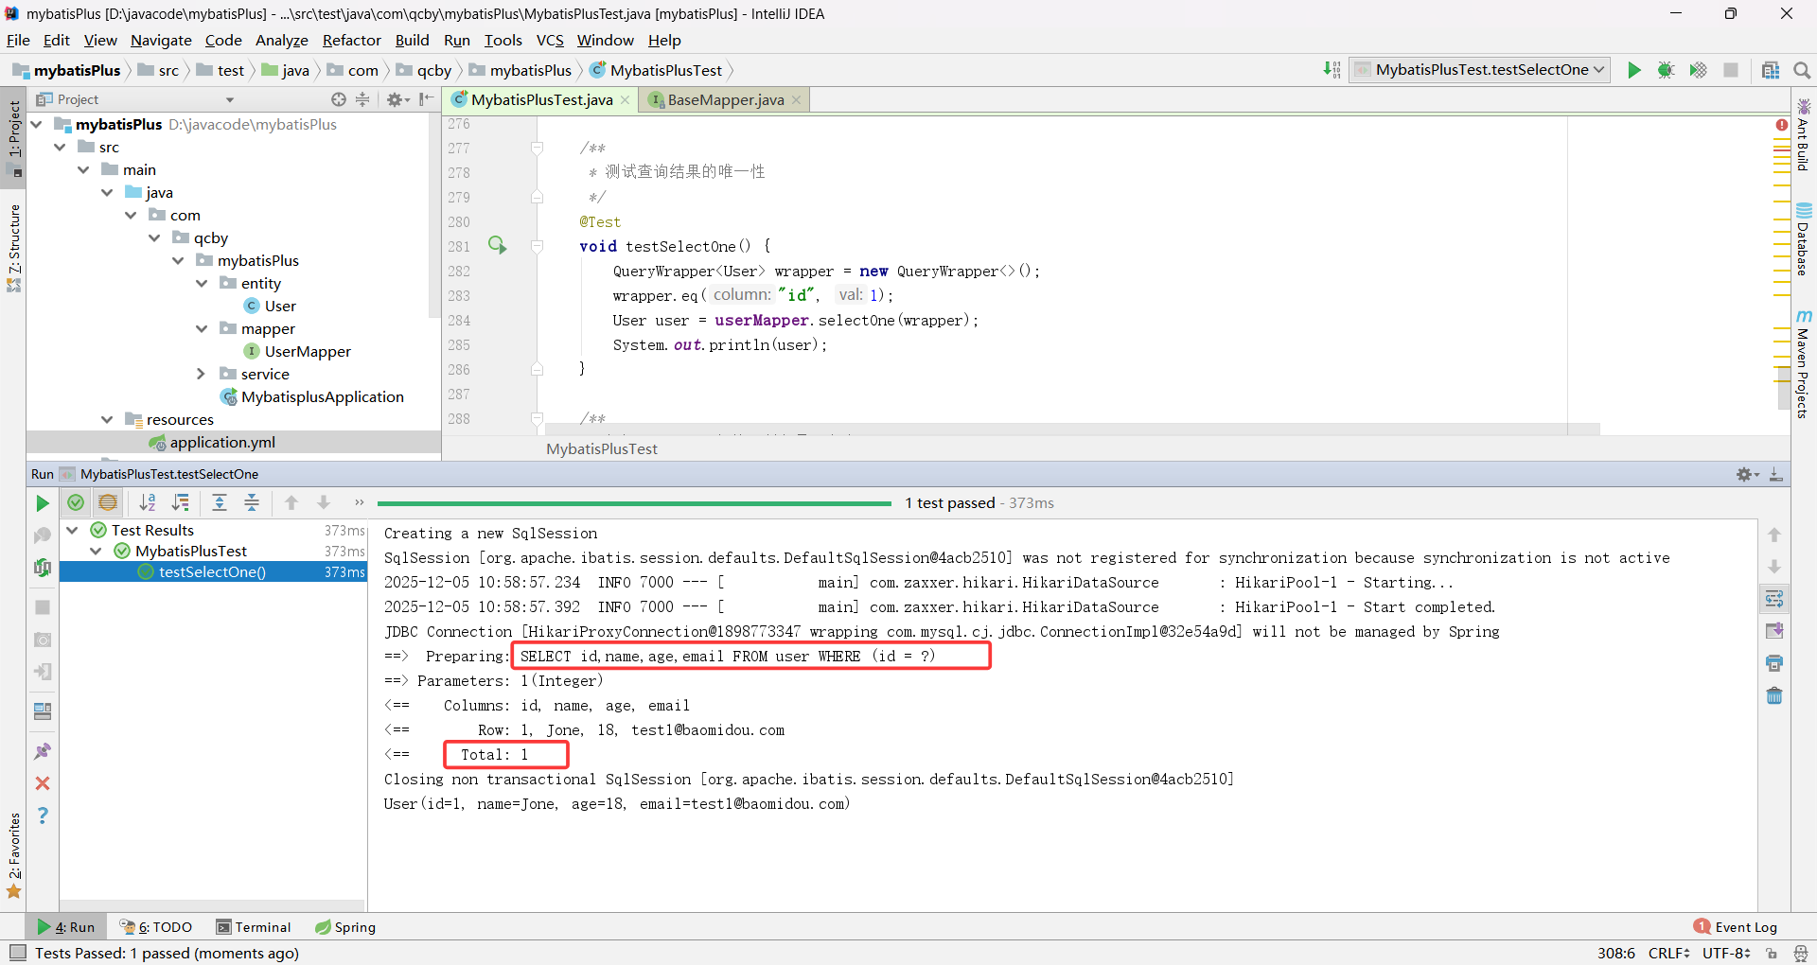Viewport: 1817px width, 965px height.
Task: Open Run panel settings gear
Action: (1745, 474)
